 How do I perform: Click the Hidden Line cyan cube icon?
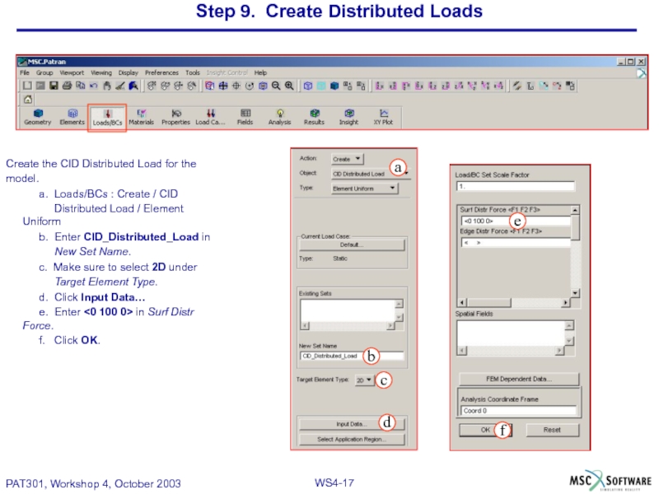[321, 86]
